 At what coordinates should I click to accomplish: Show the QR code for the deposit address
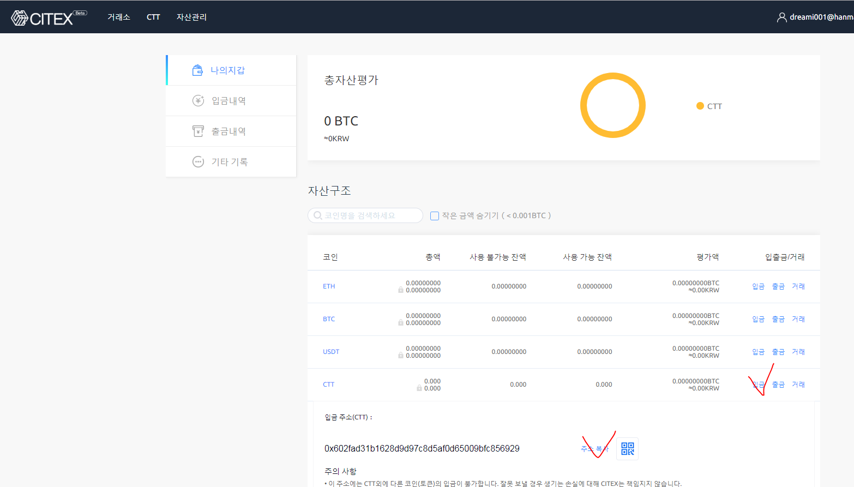(628, 449)
